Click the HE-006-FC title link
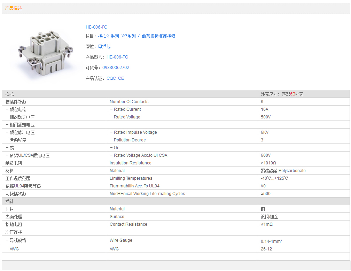Viewport: 351px width, 271px height. [96, 27]
